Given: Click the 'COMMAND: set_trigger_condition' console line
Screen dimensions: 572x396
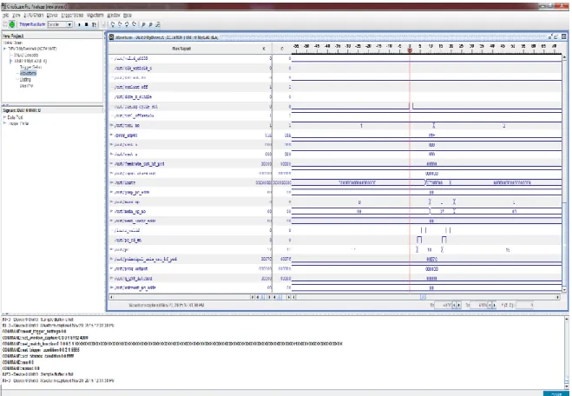Looking at the screenshot, I should pyautogui.click(x=41, y=350).
